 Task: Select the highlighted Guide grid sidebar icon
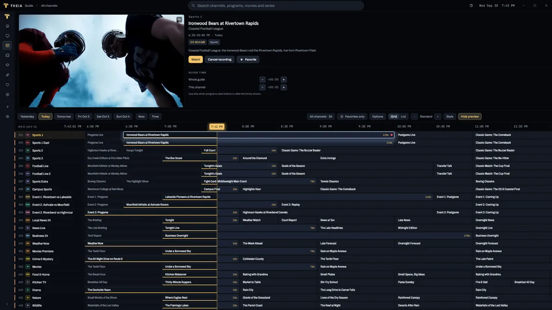7,45
